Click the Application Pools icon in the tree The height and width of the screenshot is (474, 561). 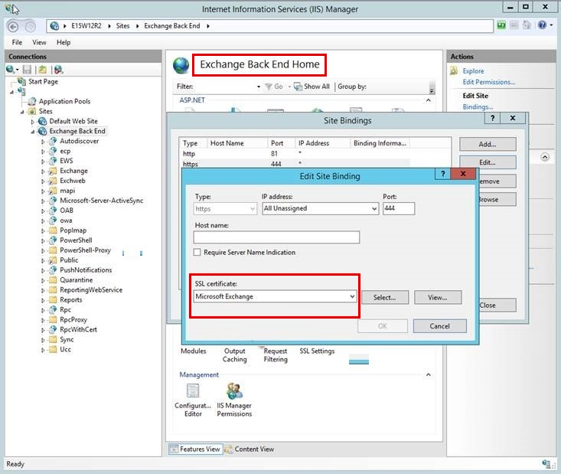coord(32,101)
